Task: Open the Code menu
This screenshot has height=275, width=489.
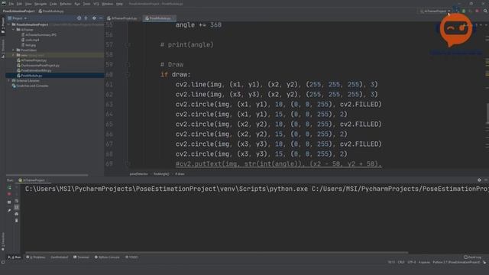Action: [x=53, y=4]
